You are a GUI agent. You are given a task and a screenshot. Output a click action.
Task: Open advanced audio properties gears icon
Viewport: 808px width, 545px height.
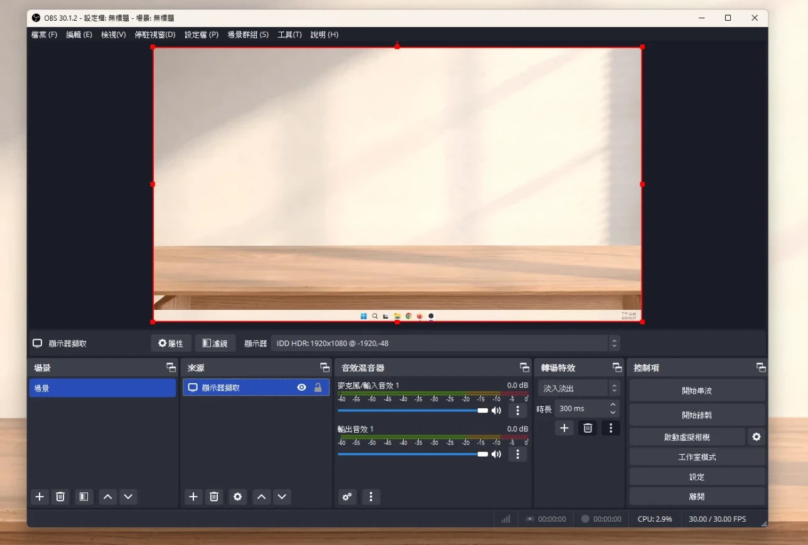tap(347, 497)
